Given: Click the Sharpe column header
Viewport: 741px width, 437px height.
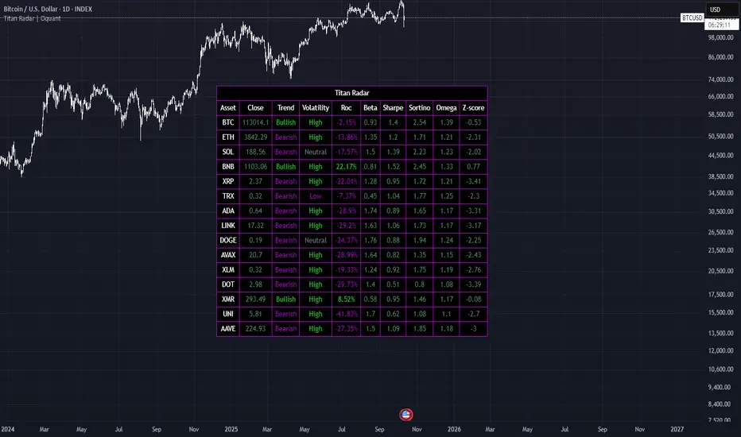Looking at the screenshot, I should (x=394, y=108).
